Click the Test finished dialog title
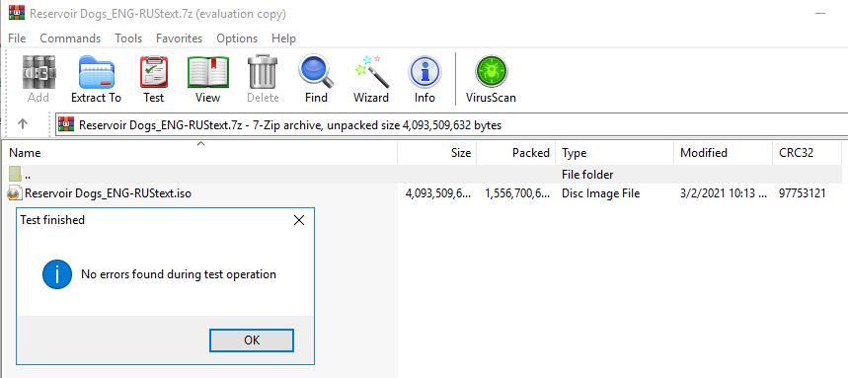The width and height of the screenshot is (848, 378). [52, 220]
